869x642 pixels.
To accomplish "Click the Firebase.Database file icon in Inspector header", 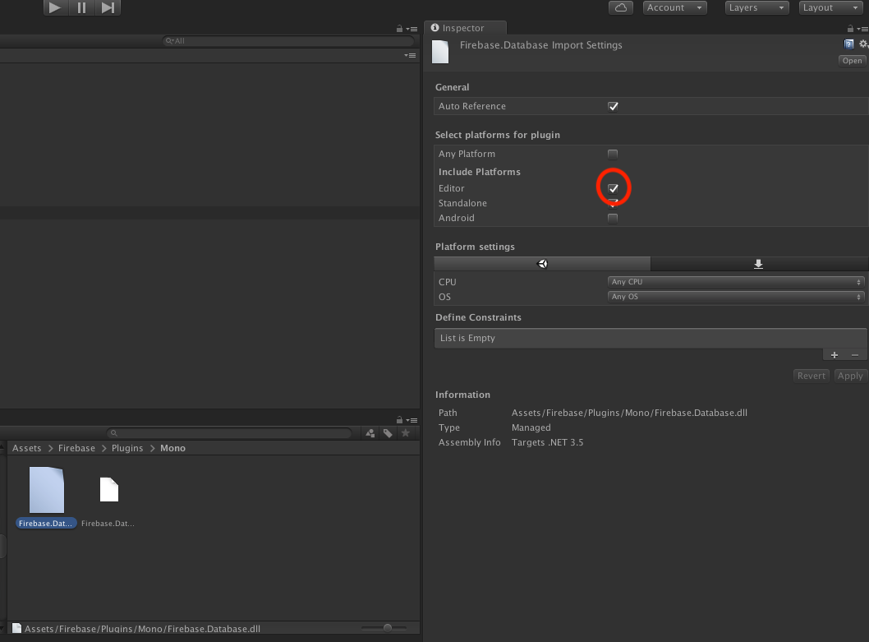I will point(440,52).
